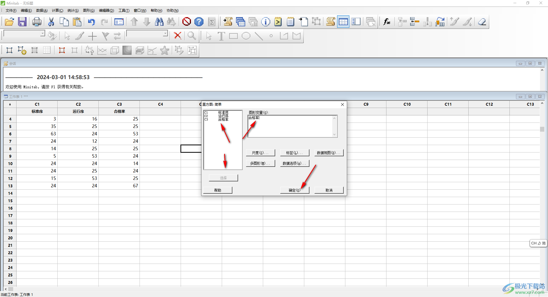Viewport: 548px width, 297px height.
Task: Open the first graph toolbar dropdown
Action: tap(43, 33)
